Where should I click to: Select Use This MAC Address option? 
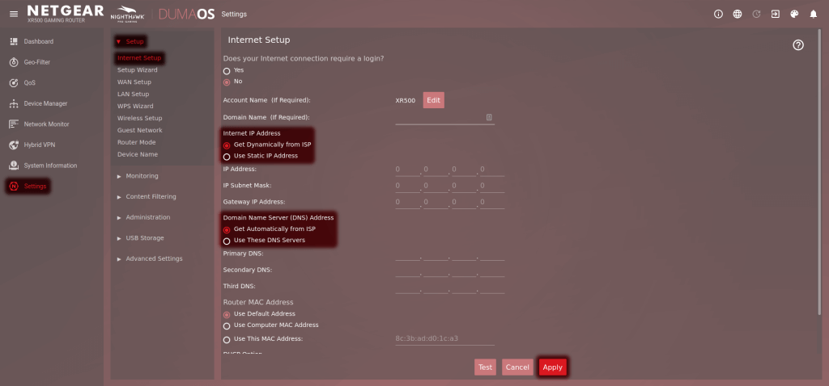pos(227,340)
